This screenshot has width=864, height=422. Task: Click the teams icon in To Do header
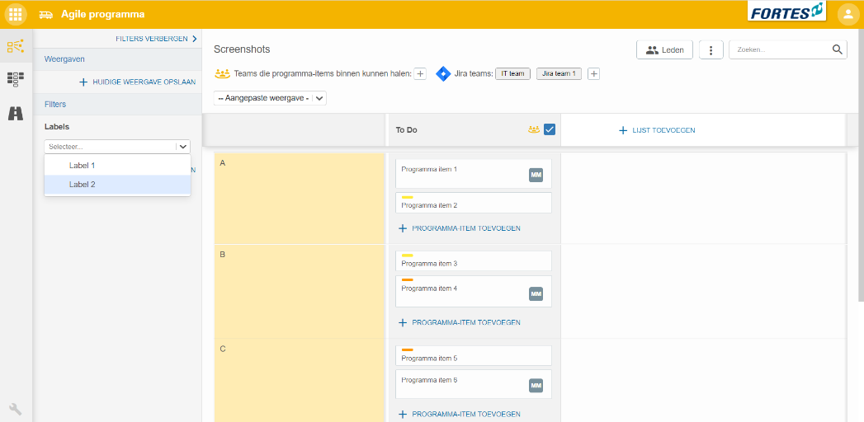(533, 130)
